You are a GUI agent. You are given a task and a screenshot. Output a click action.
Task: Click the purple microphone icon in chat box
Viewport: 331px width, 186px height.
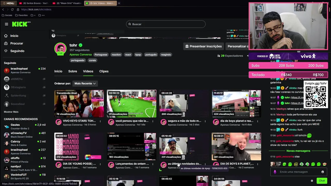275,172
